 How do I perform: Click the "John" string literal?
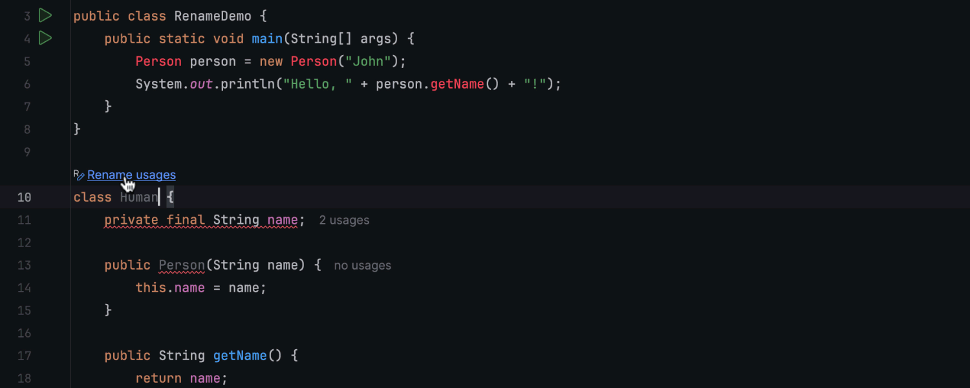coord(367,61)
